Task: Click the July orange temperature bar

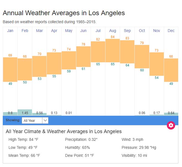Action: click(x=98, y=52)
